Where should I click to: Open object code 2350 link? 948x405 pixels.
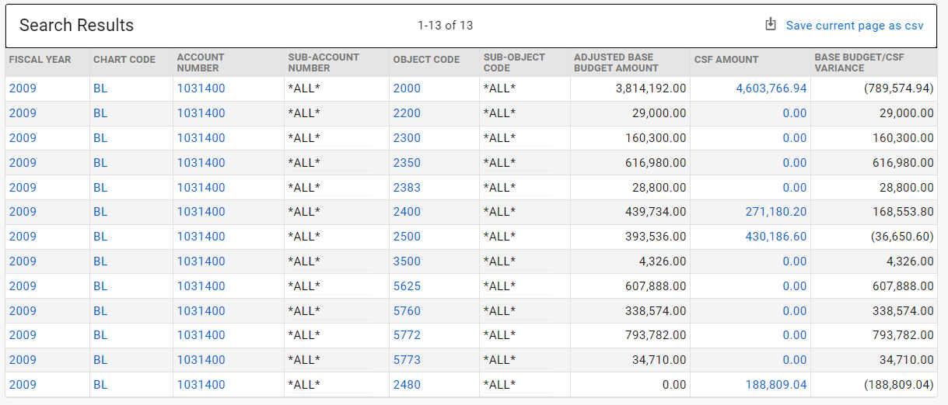tap(407, 163)
